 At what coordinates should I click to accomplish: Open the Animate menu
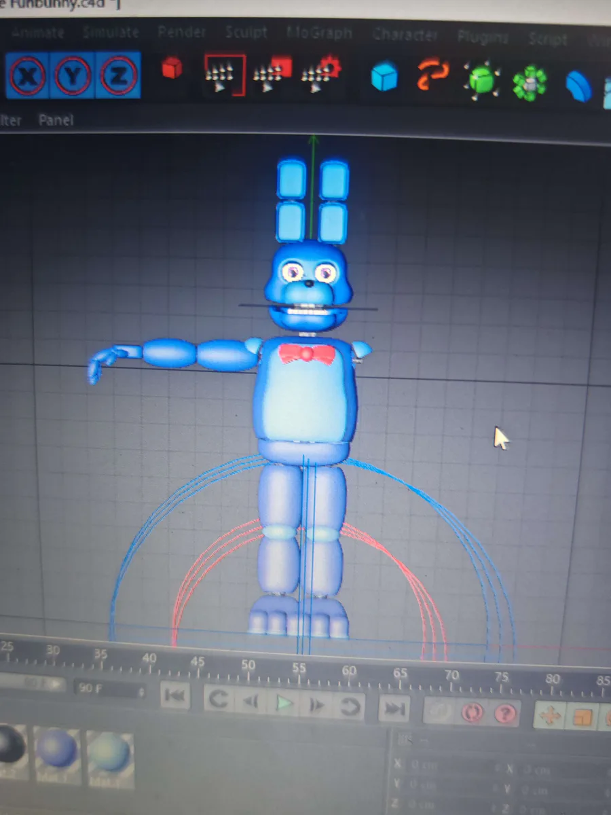pyautogui.click(x=37, y=32)
